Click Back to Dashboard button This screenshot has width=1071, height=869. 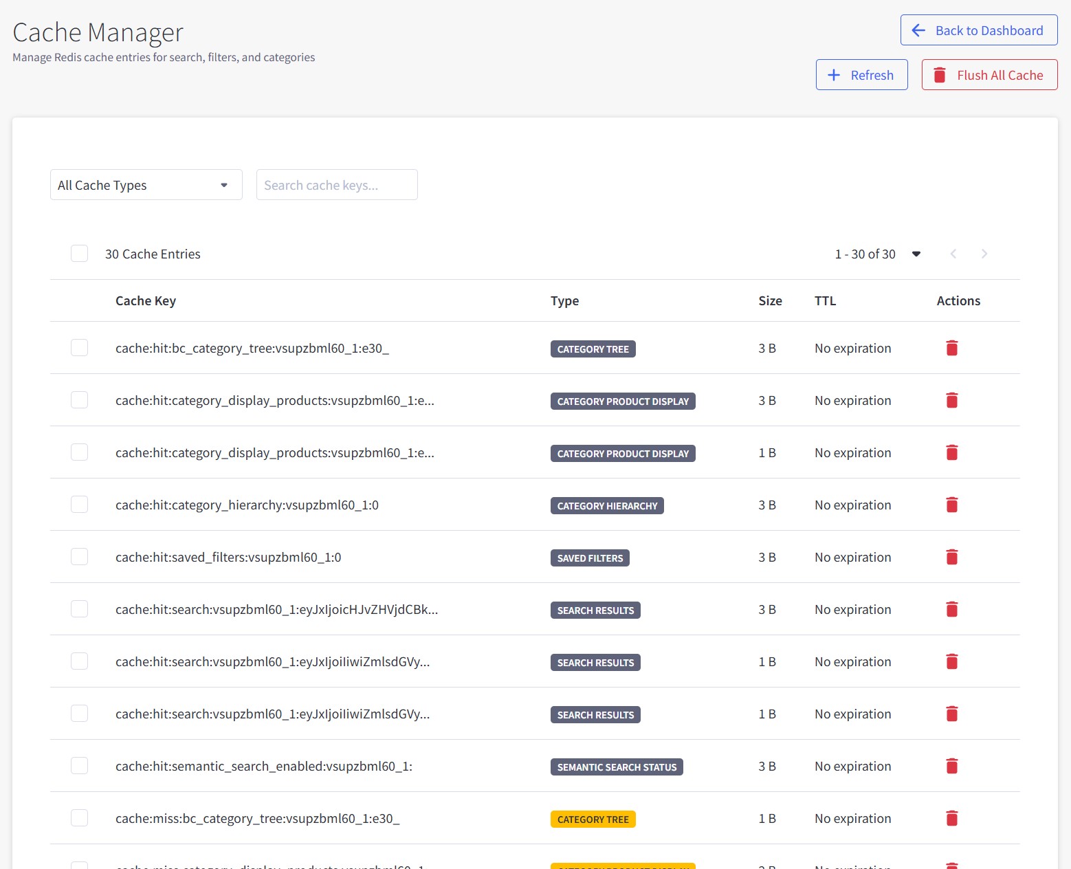pos(979,30)
